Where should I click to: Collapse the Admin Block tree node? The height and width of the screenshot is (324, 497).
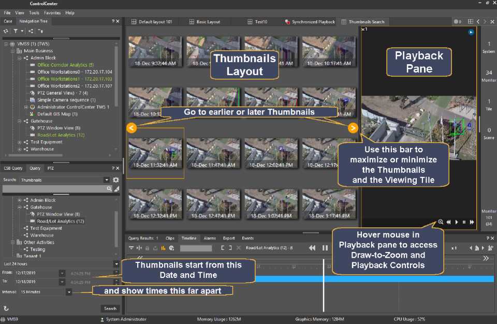tap(19, 58)
